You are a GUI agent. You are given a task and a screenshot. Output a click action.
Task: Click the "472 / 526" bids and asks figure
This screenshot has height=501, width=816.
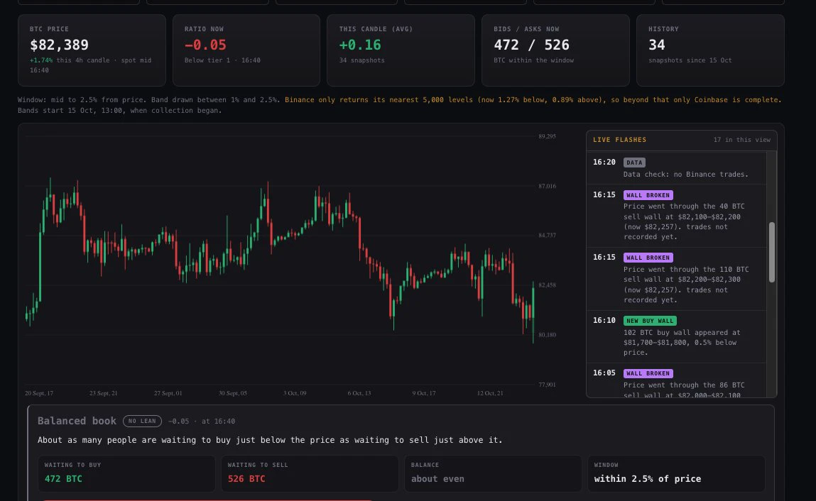531,45
